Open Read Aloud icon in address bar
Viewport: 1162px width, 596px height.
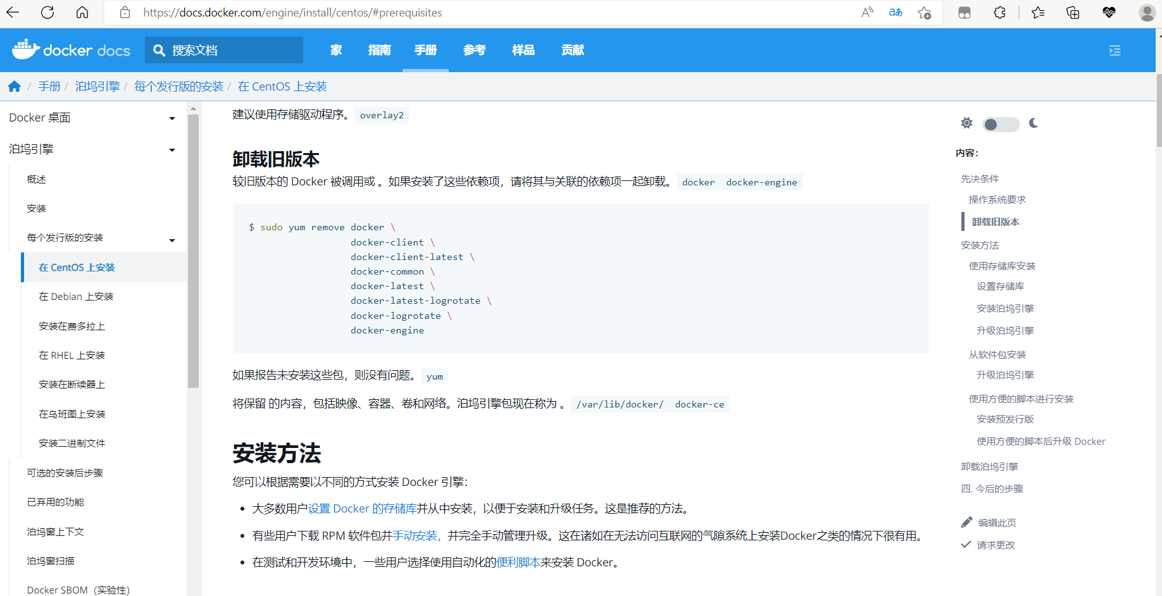pos(867,12)
